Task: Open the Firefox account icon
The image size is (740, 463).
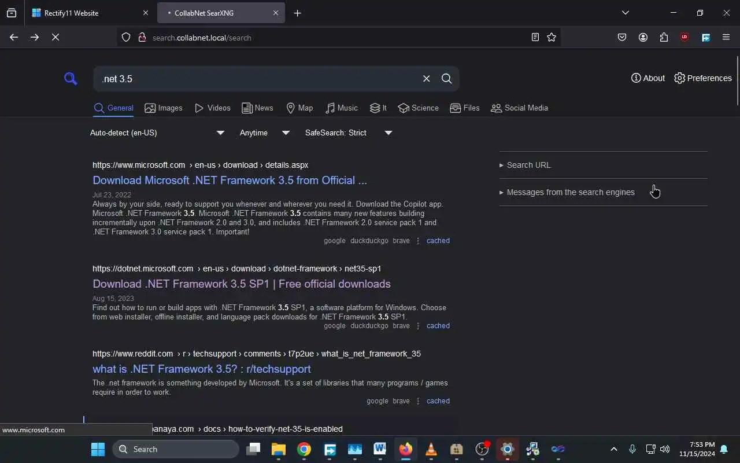Action: pos(643,37)
